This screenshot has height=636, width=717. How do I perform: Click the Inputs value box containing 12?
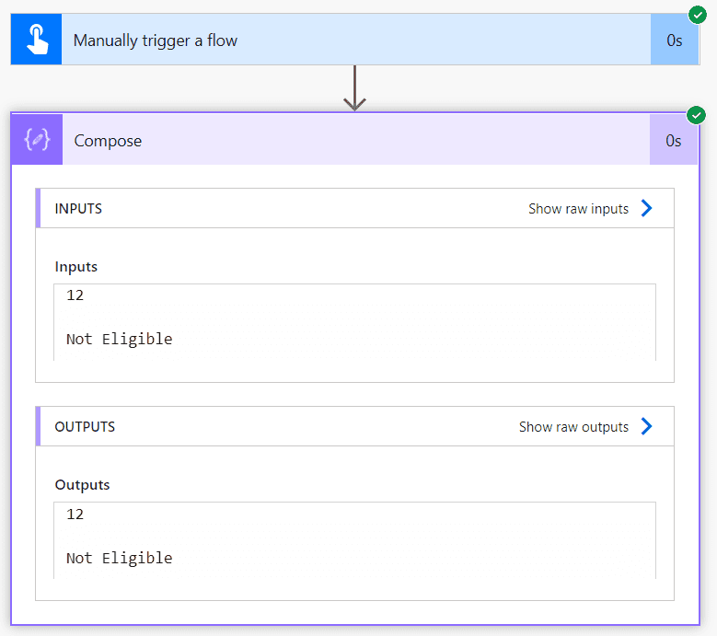click(355, 322)
